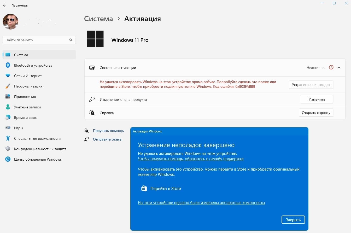Select the Система monitor icon in sidebar

coord(8,55)
